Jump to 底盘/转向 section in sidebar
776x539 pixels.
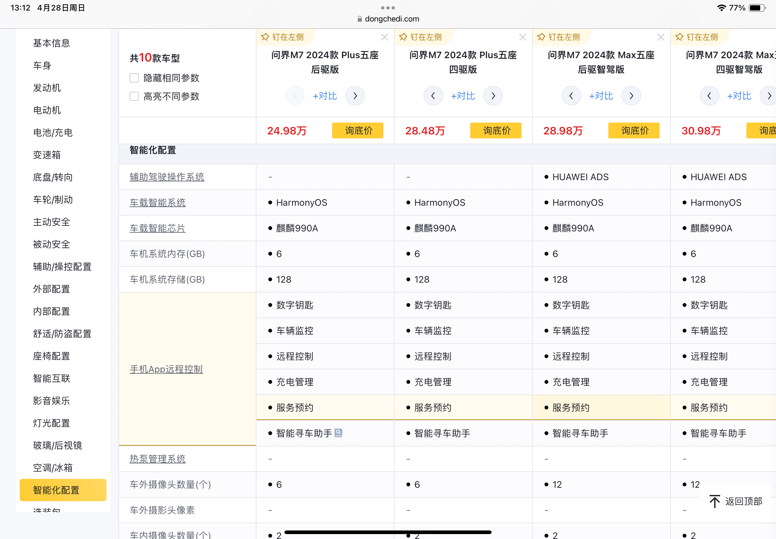click(53, 177)
